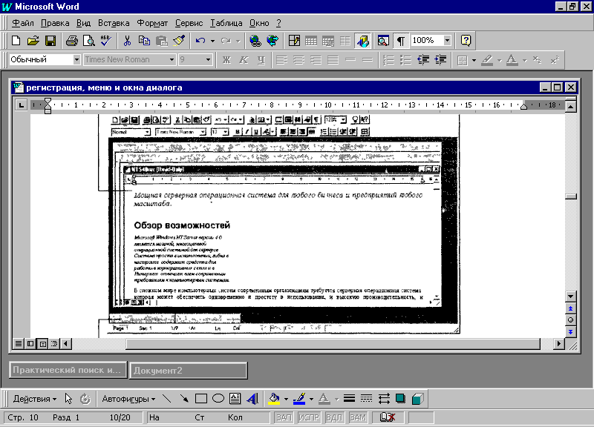Open a file with the folder icon
The height and width of the screenshot is (427, 594).
click(x=33, y=41)
